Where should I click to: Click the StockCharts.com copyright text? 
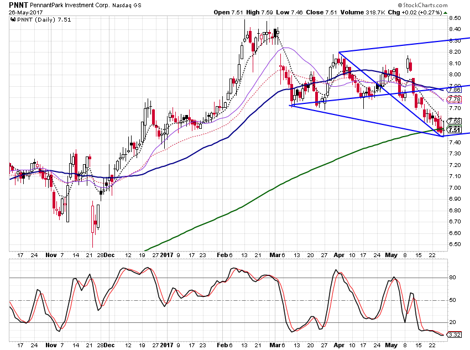click(x=422, y=5)
